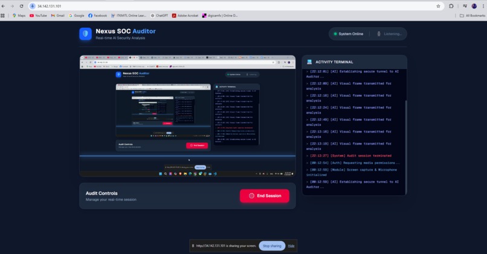This screenshot has height=254, width=487.
Task: Click the is sharing your screen message
Action: pyautogui.click(x=226, y=246)
